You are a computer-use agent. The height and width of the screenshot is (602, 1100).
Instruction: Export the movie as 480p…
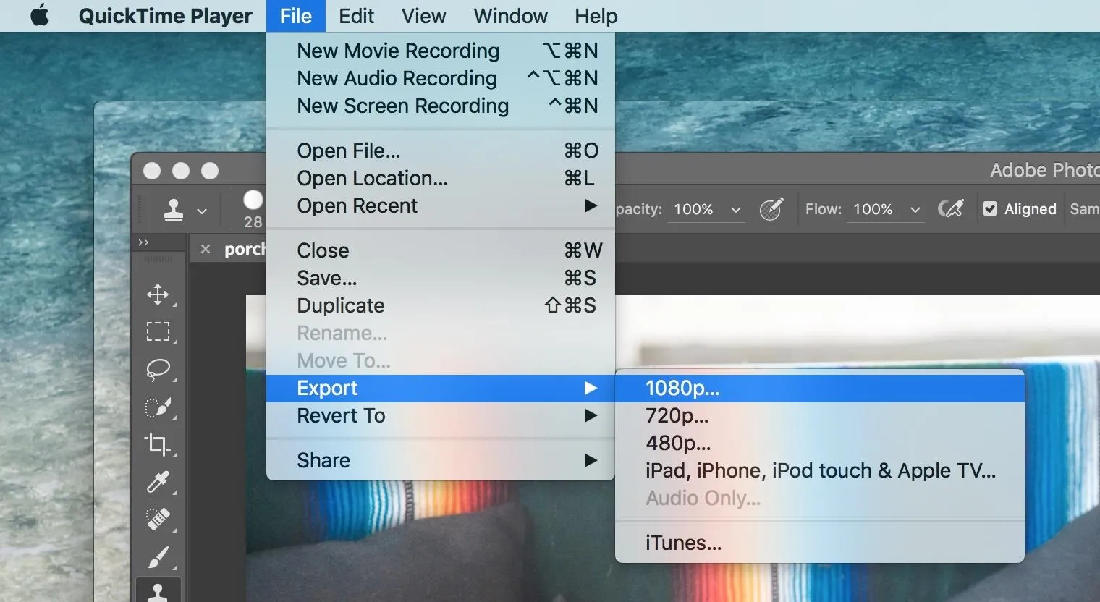coord(820,444)
